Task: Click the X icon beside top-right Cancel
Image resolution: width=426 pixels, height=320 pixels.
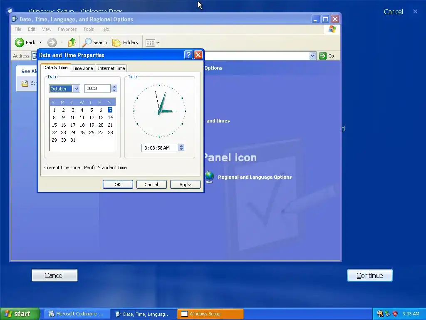Action: (x=415, y=11)
